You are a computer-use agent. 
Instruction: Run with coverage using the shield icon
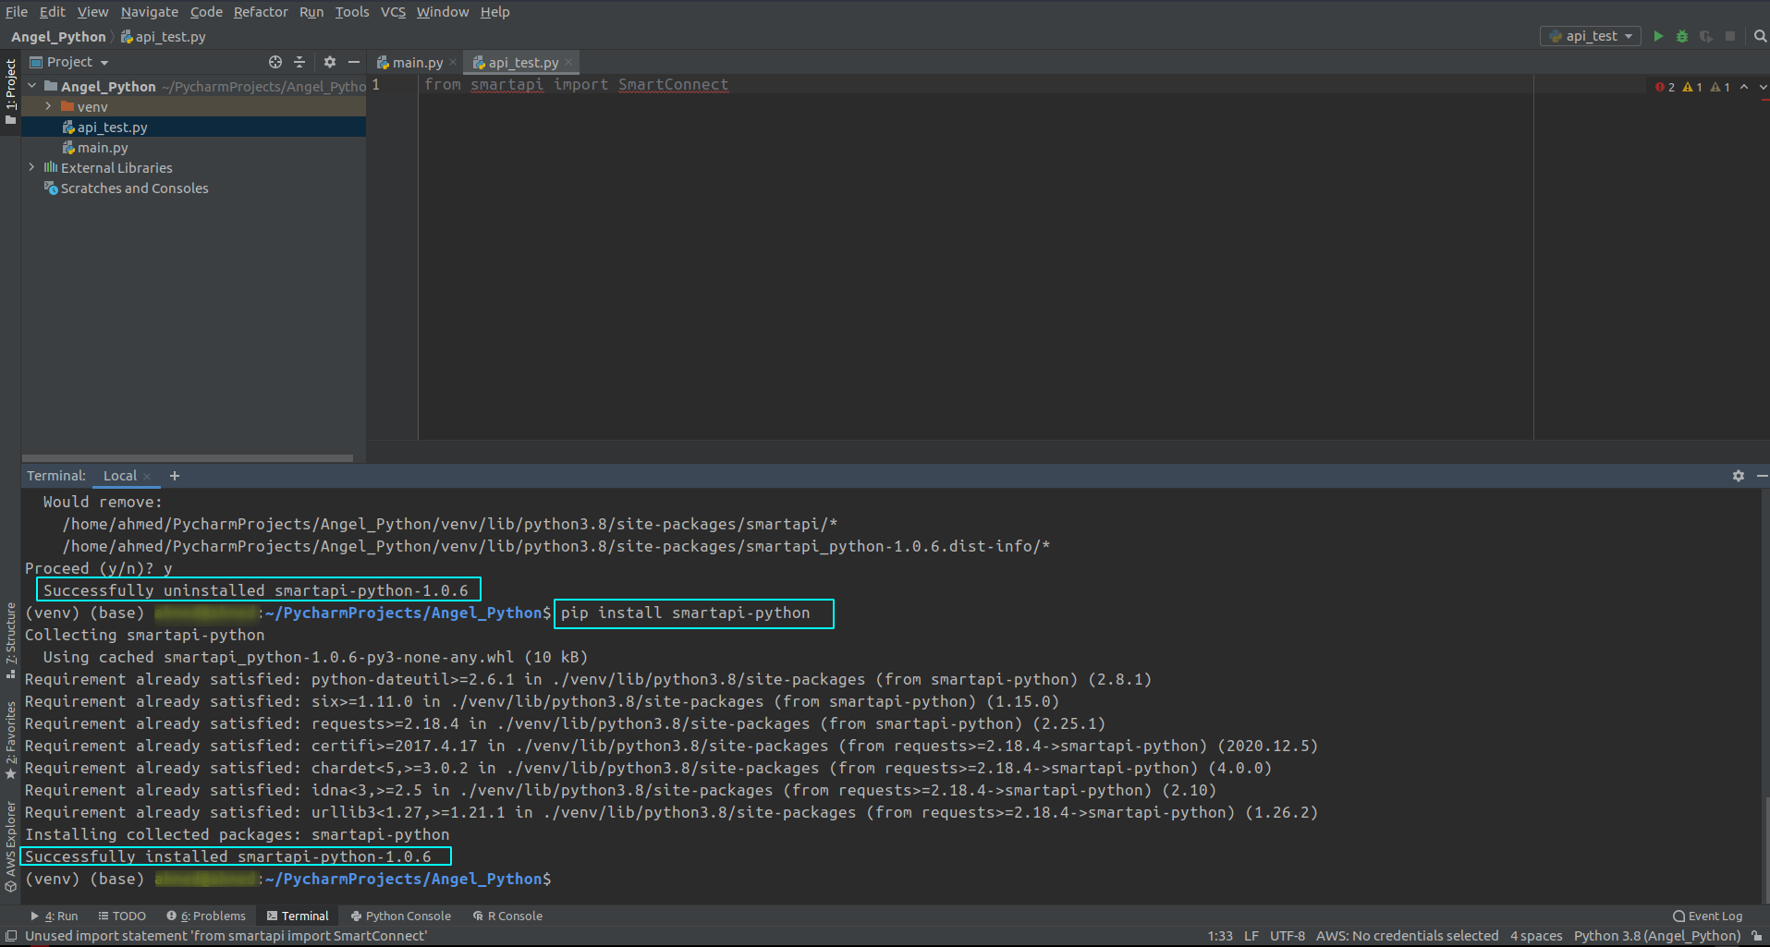[x=1706, y=36]
